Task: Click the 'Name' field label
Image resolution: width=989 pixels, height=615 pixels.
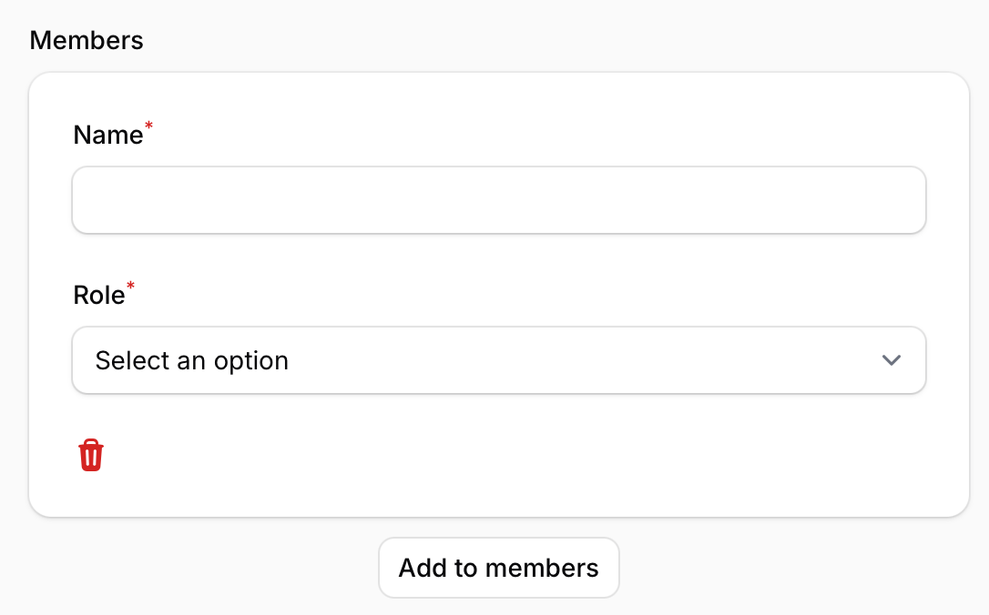Action: [x=107, y=136]
